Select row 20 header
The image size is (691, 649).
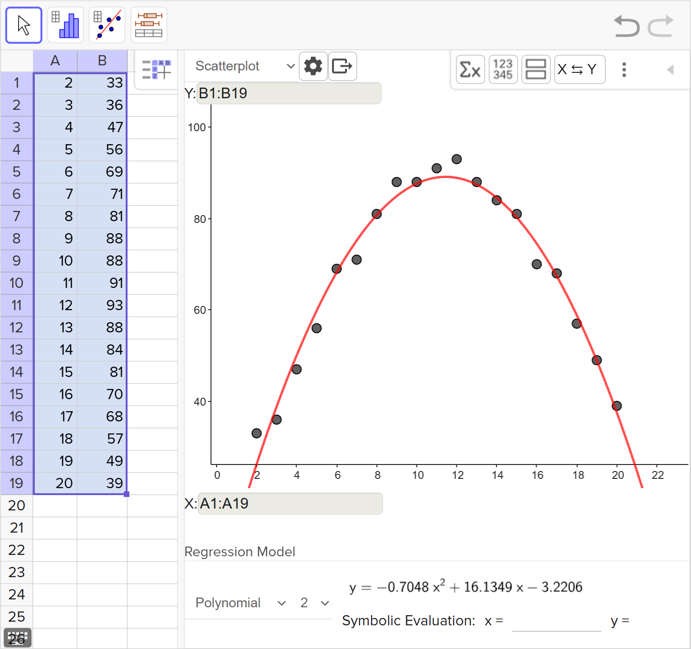point(17,506)
